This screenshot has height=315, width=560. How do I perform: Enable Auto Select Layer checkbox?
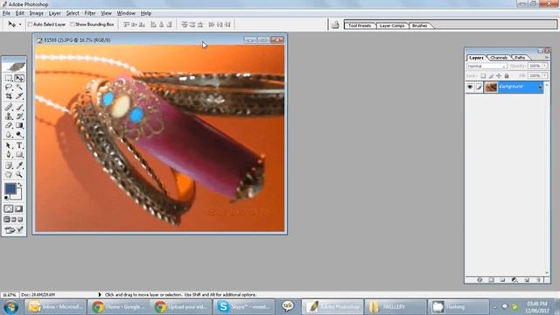point(30,24)
